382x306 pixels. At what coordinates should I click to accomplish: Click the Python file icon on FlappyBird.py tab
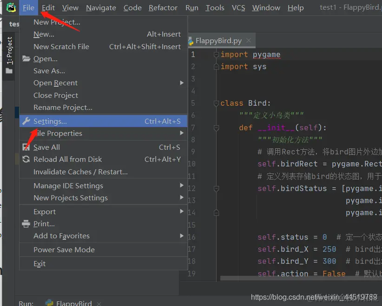point(191,41)
